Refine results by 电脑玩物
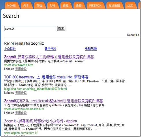The width and height of the screenshot is (141, 137). [x=91, y=49]
